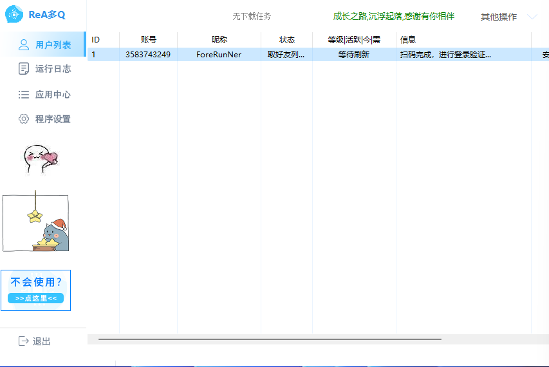Viewport: 549px width, 367px height.
Task: Click the 状态 column header
Action: (x=286, y=40)
